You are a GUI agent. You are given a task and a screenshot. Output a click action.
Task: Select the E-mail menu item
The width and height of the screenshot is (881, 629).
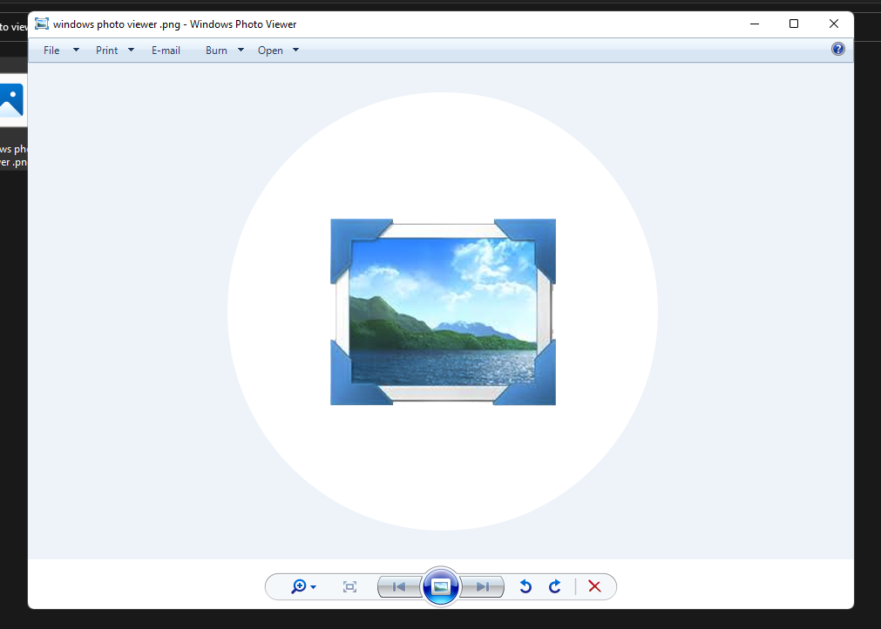[x=166, y=50]
